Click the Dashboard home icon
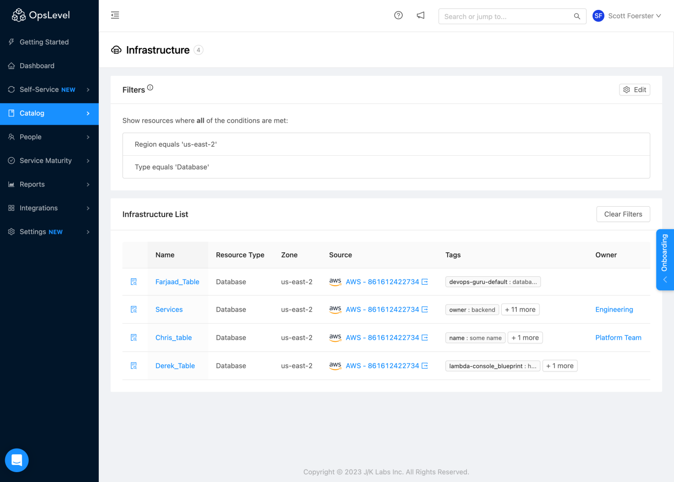This screenshot has width=674, height=482. (x=11, y=66)
